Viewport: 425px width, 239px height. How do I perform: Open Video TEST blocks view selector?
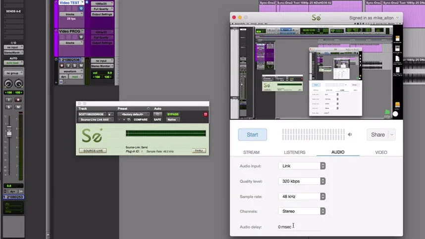[71, 14]
